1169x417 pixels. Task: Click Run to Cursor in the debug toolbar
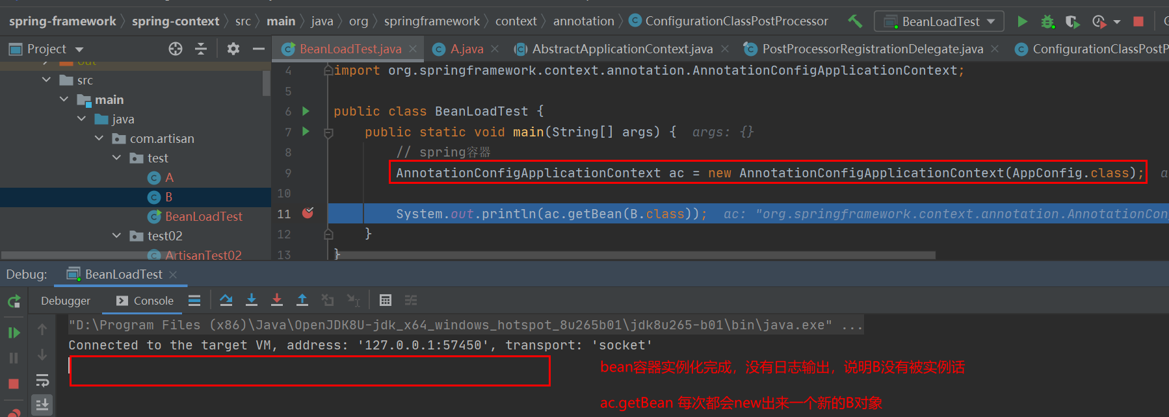[353, 300]
